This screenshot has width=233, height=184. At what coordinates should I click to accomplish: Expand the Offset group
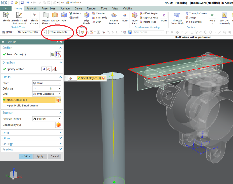pyautogui.click(x=61, y=138)
